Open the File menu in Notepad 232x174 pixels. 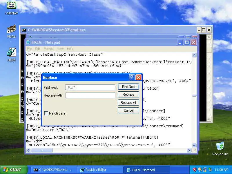click(x=29, y=49)
